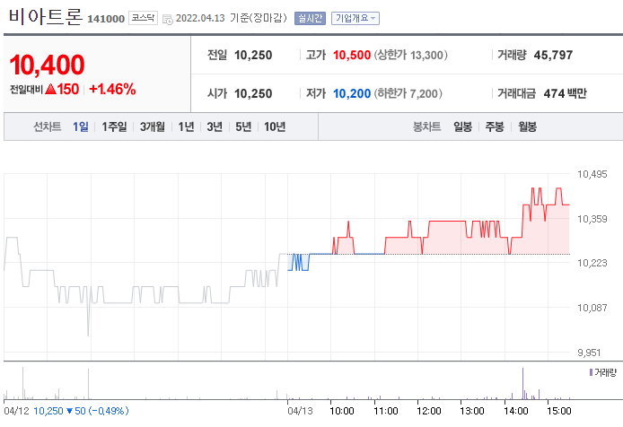This screenshot has height=427, width=623.
Task: Click the 상한가 13,300 text
Action: coord(411,56)
